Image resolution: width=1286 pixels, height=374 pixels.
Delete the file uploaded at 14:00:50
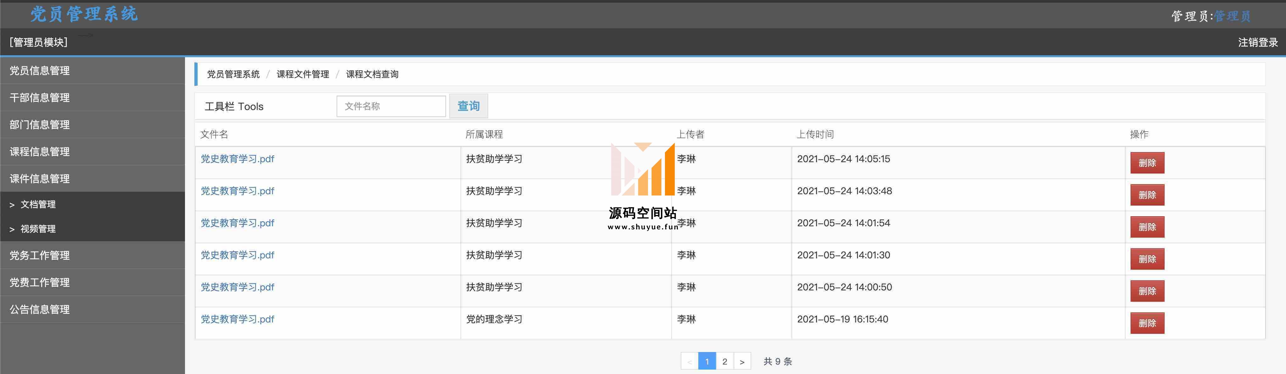[x=1147, y=291]
